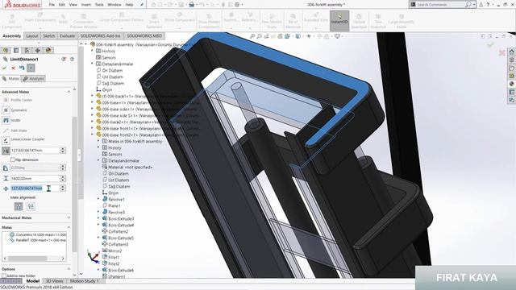Expand the Revolve1 feature node
The width and height of the screenshot is (516, 290).
(98, 199)
